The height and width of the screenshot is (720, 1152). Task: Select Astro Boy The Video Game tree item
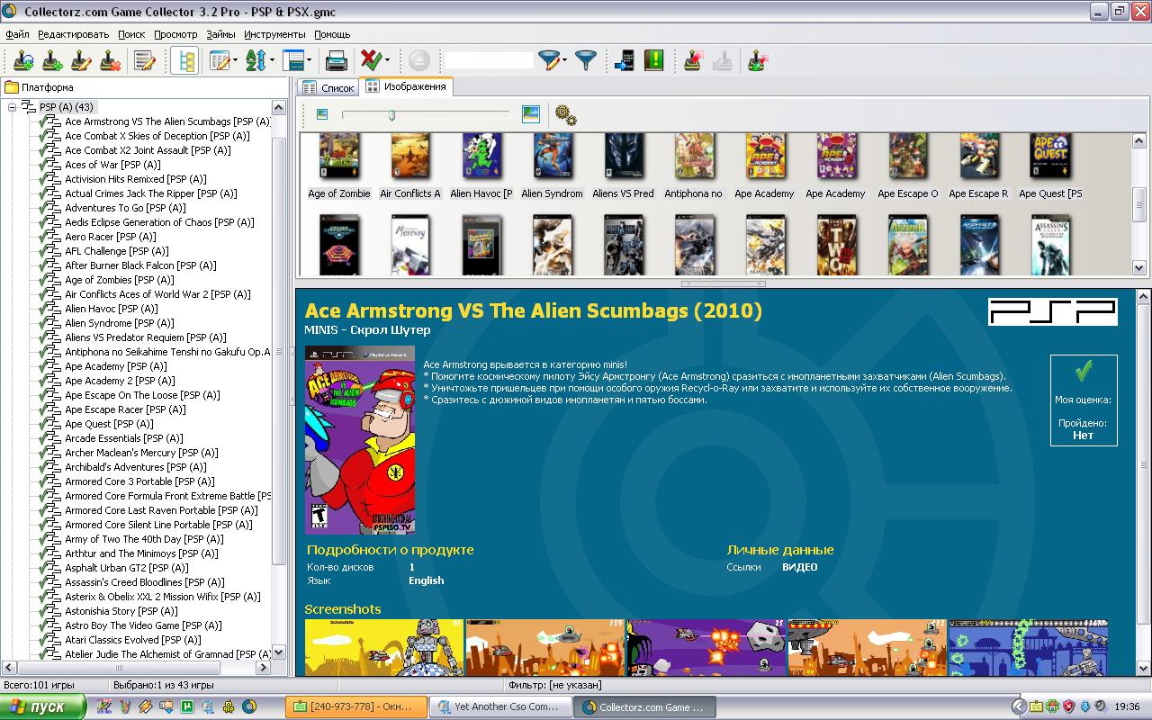coord(143,625)
